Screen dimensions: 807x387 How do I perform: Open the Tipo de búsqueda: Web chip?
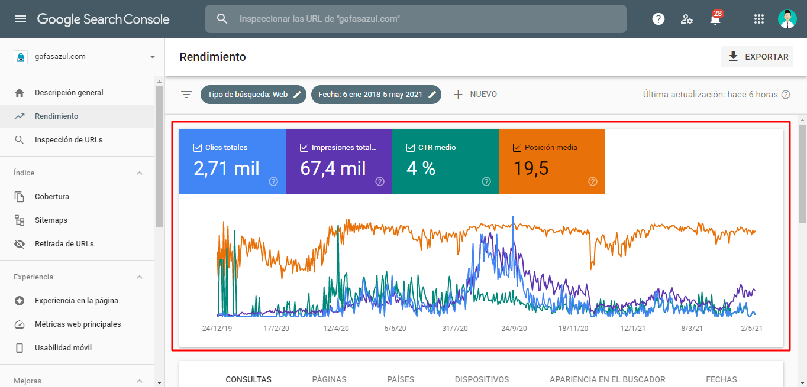(x=253, y=95)
